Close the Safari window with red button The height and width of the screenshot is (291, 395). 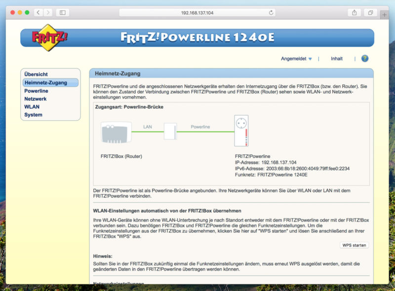coord(13,13)
